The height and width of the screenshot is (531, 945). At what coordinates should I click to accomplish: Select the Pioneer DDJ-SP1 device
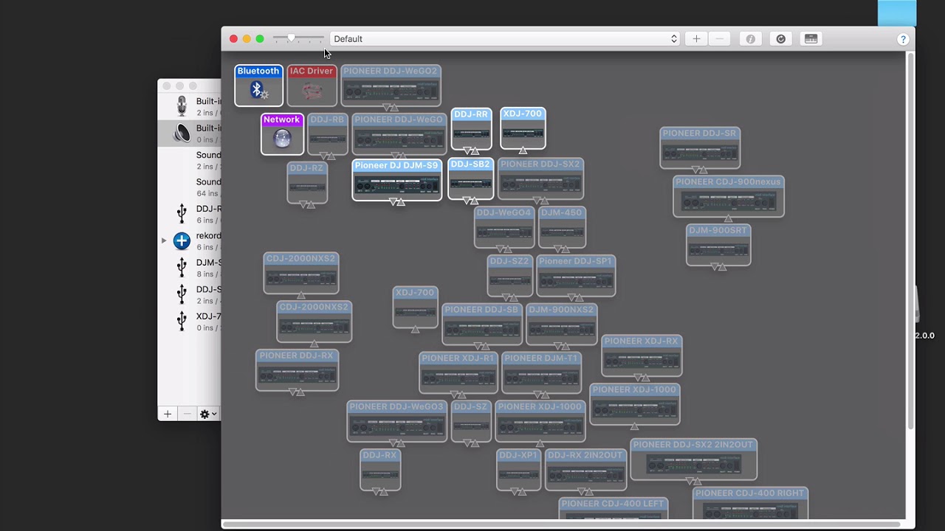click(x=576, y=276)
